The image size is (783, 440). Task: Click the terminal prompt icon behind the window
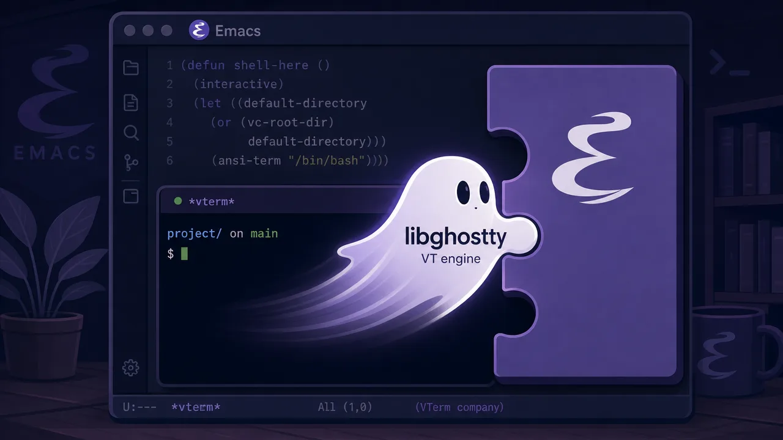(729, 64)
